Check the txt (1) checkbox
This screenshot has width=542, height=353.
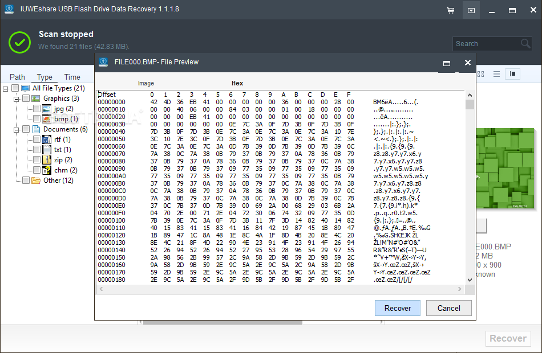coord(37,150)
